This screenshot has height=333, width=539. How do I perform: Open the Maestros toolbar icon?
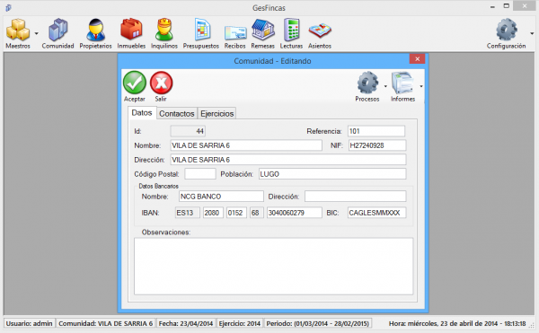tap(18, 33)
